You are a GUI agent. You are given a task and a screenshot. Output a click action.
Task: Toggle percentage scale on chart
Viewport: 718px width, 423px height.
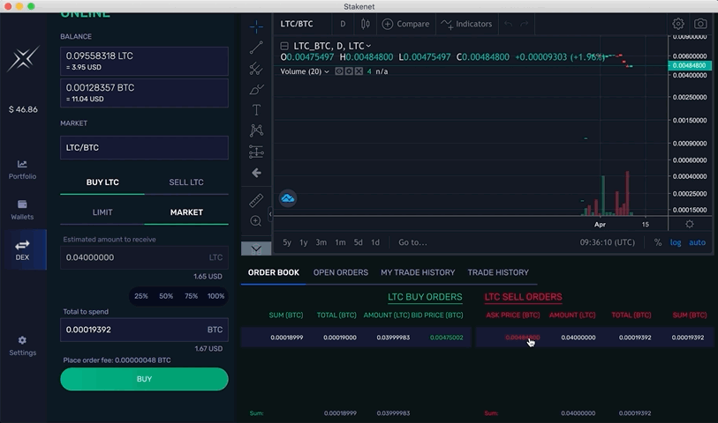(x=658, y=242)
